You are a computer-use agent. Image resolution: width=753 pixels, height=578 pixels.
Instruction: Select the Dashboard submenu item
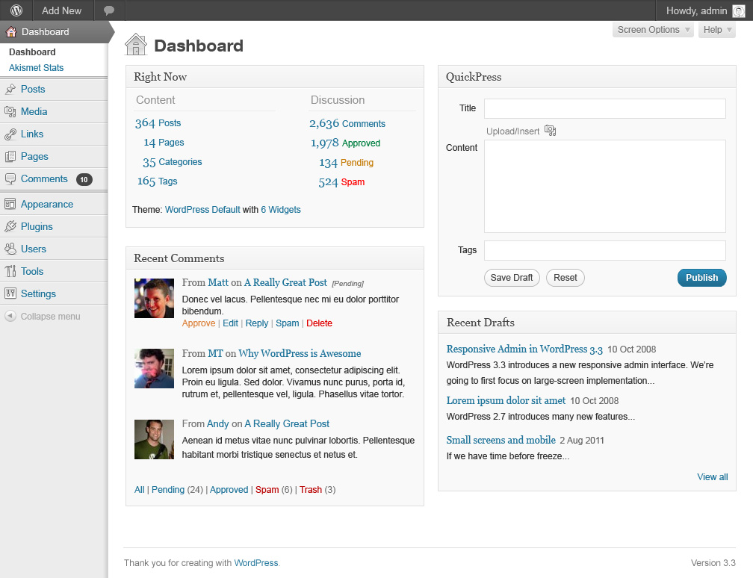coord(32,52)
